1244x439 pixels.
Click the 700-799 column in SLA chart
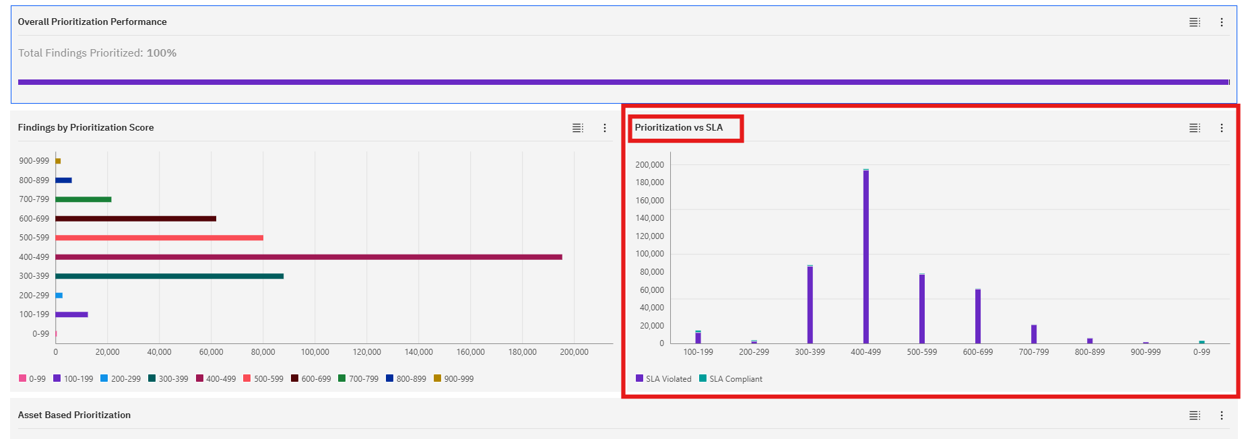click(x=1033, y=334)
